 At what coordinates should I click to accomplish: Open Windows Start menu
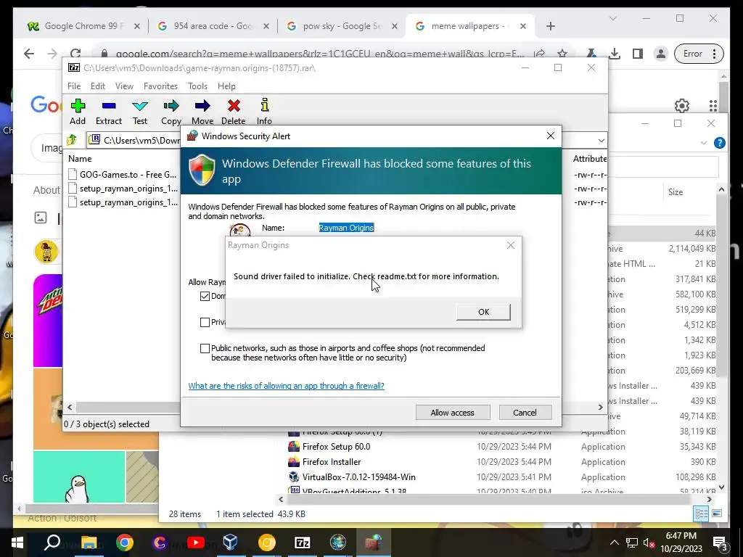[17, 542]
